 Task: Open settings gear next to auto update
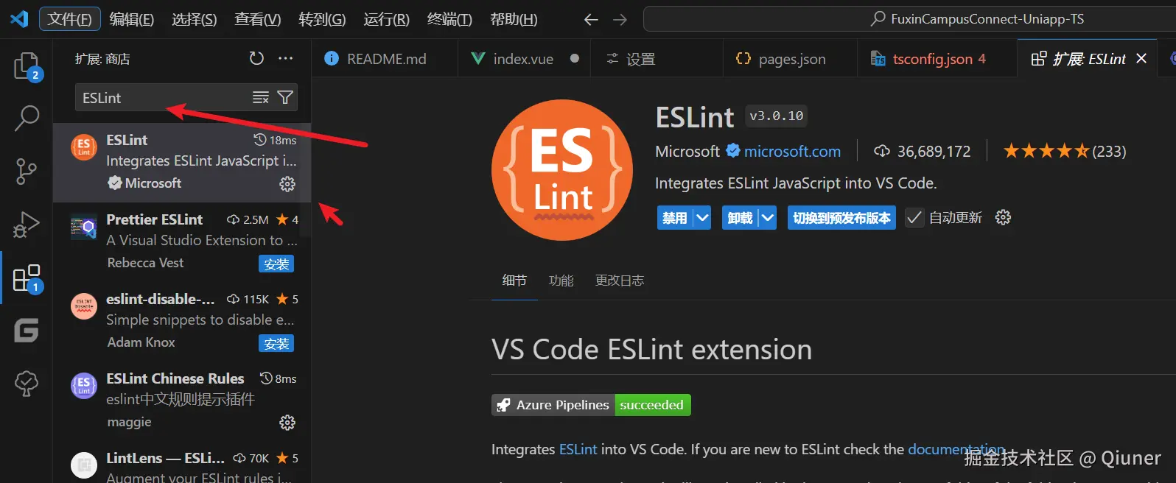tap(1003, 217)
